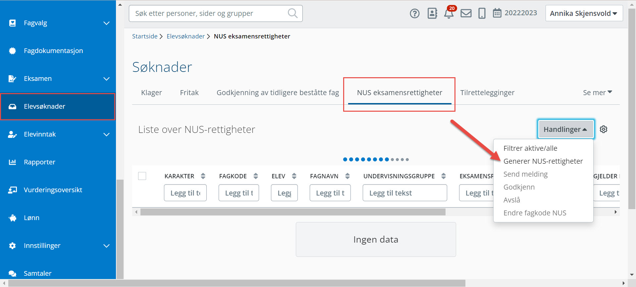Click the mobile phone icon
The height and width of the screenshot is (287, 636).
tap(482, 13)
